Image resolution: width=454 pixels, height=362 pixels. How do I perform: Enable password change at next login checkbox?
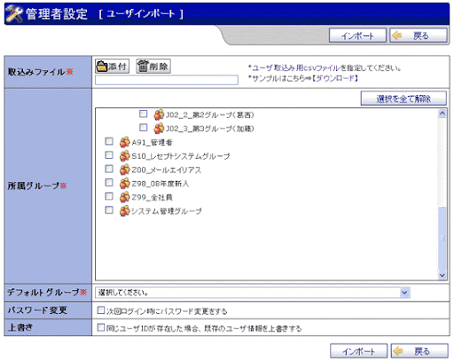pyautogui.click(x=101, y=311)
